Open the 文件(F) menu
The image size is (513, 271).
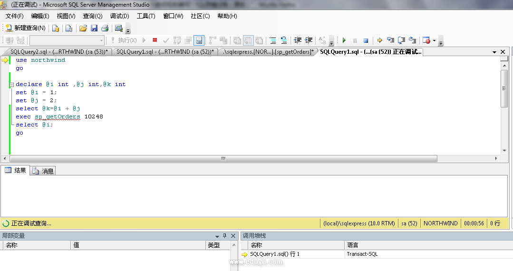click(14, 16)
